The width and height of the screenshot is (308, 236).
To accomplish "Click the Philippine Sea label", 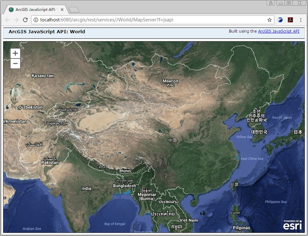I will (x=276, y=202).
